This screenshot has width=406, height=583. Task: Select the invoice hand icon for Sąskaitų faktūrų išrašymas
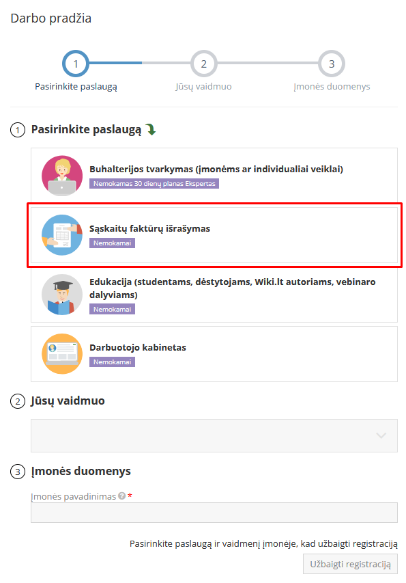(x=62, y=232)
